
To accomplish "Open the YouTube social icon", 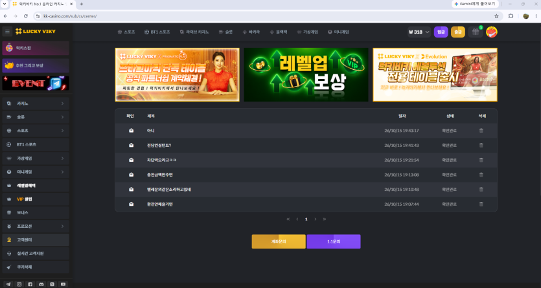I will tap(63, 284).
